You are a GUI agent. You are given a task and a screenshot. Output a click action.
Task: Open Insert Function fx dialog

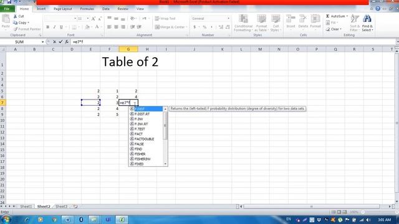[67, 42]
